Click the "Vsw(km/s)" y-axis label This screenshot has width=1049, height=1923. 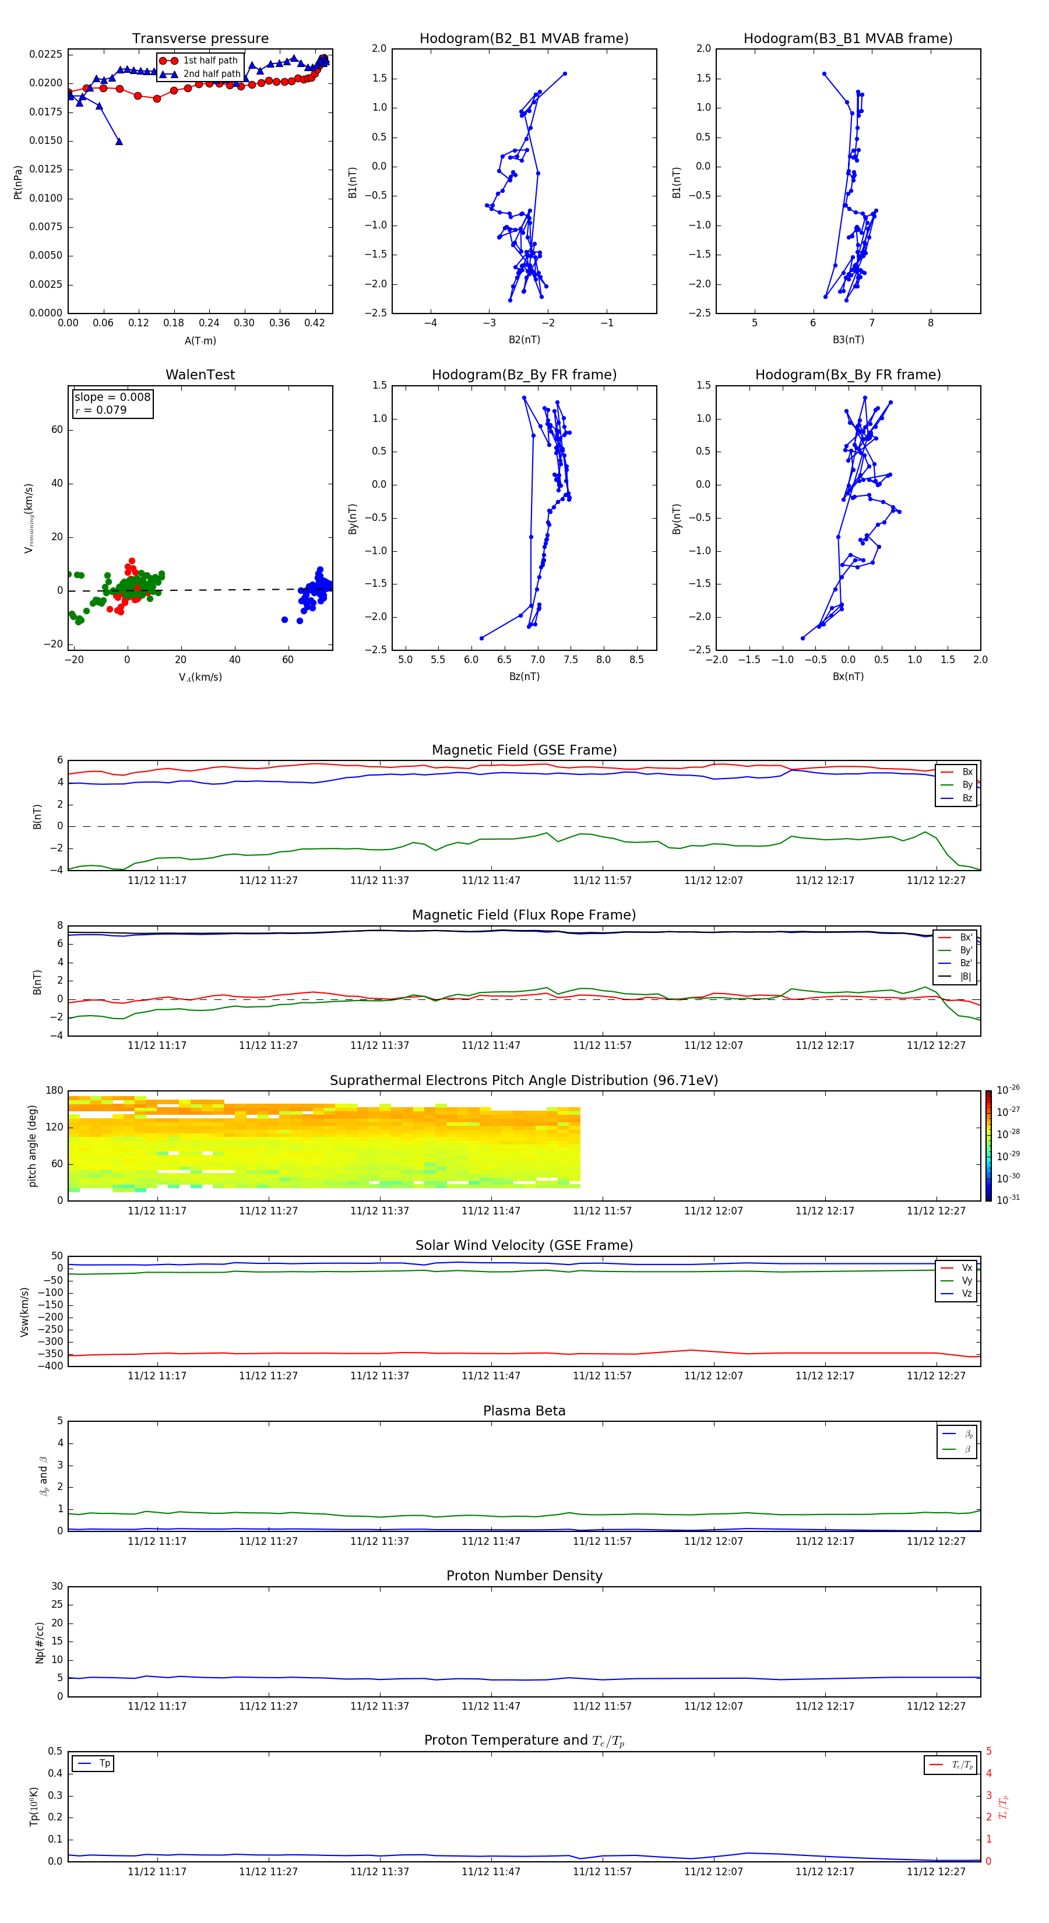24,1312
